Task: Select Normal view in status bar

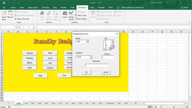Action: (150, 107)
